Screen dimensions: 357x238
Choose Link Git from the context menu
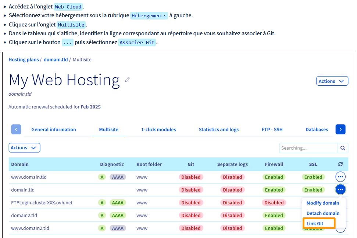pos(315,224)
